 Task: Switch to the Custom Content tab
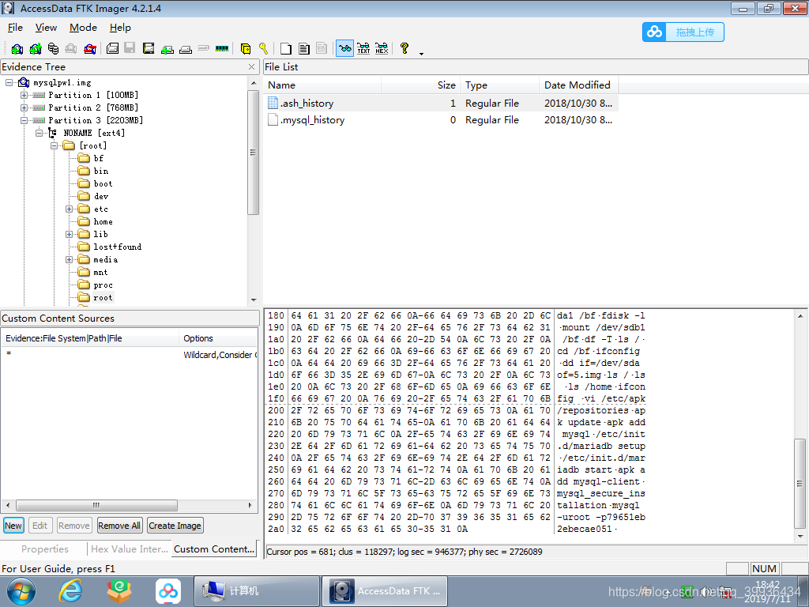214,549
